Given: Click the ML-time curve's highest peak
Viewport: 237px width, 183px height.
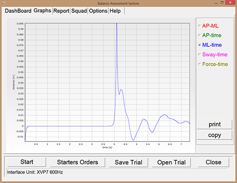Looking at the screenshot, I should point(117,24).
